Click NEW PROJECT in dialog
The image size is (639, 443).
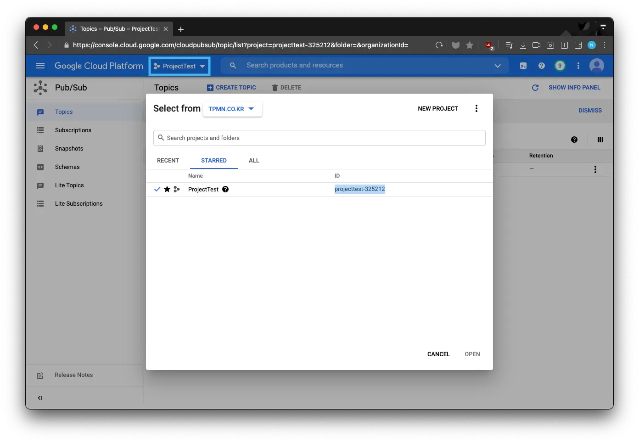click(x=438, y=109)
